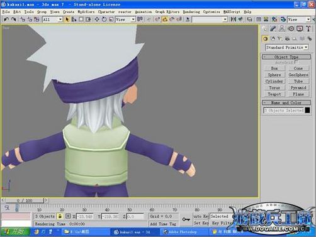The height and width of the screenshot is (237, 316).
Task: Open the All selection filter dropdown
Action: click(52, 19)
